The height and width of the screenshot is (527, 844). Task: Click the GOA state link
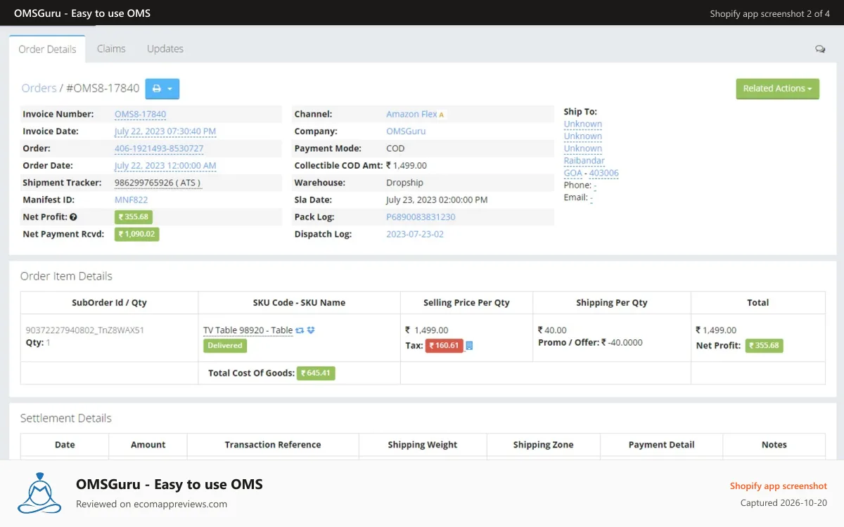pos(573,174)
